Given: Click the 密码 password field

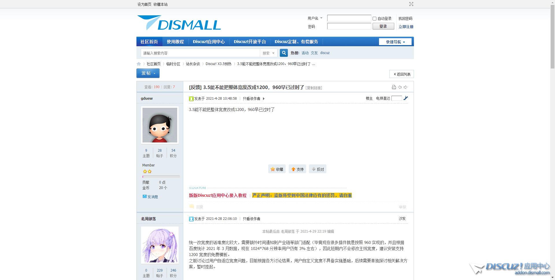Looking at the screenshot, I should click(x=349, y=26).
